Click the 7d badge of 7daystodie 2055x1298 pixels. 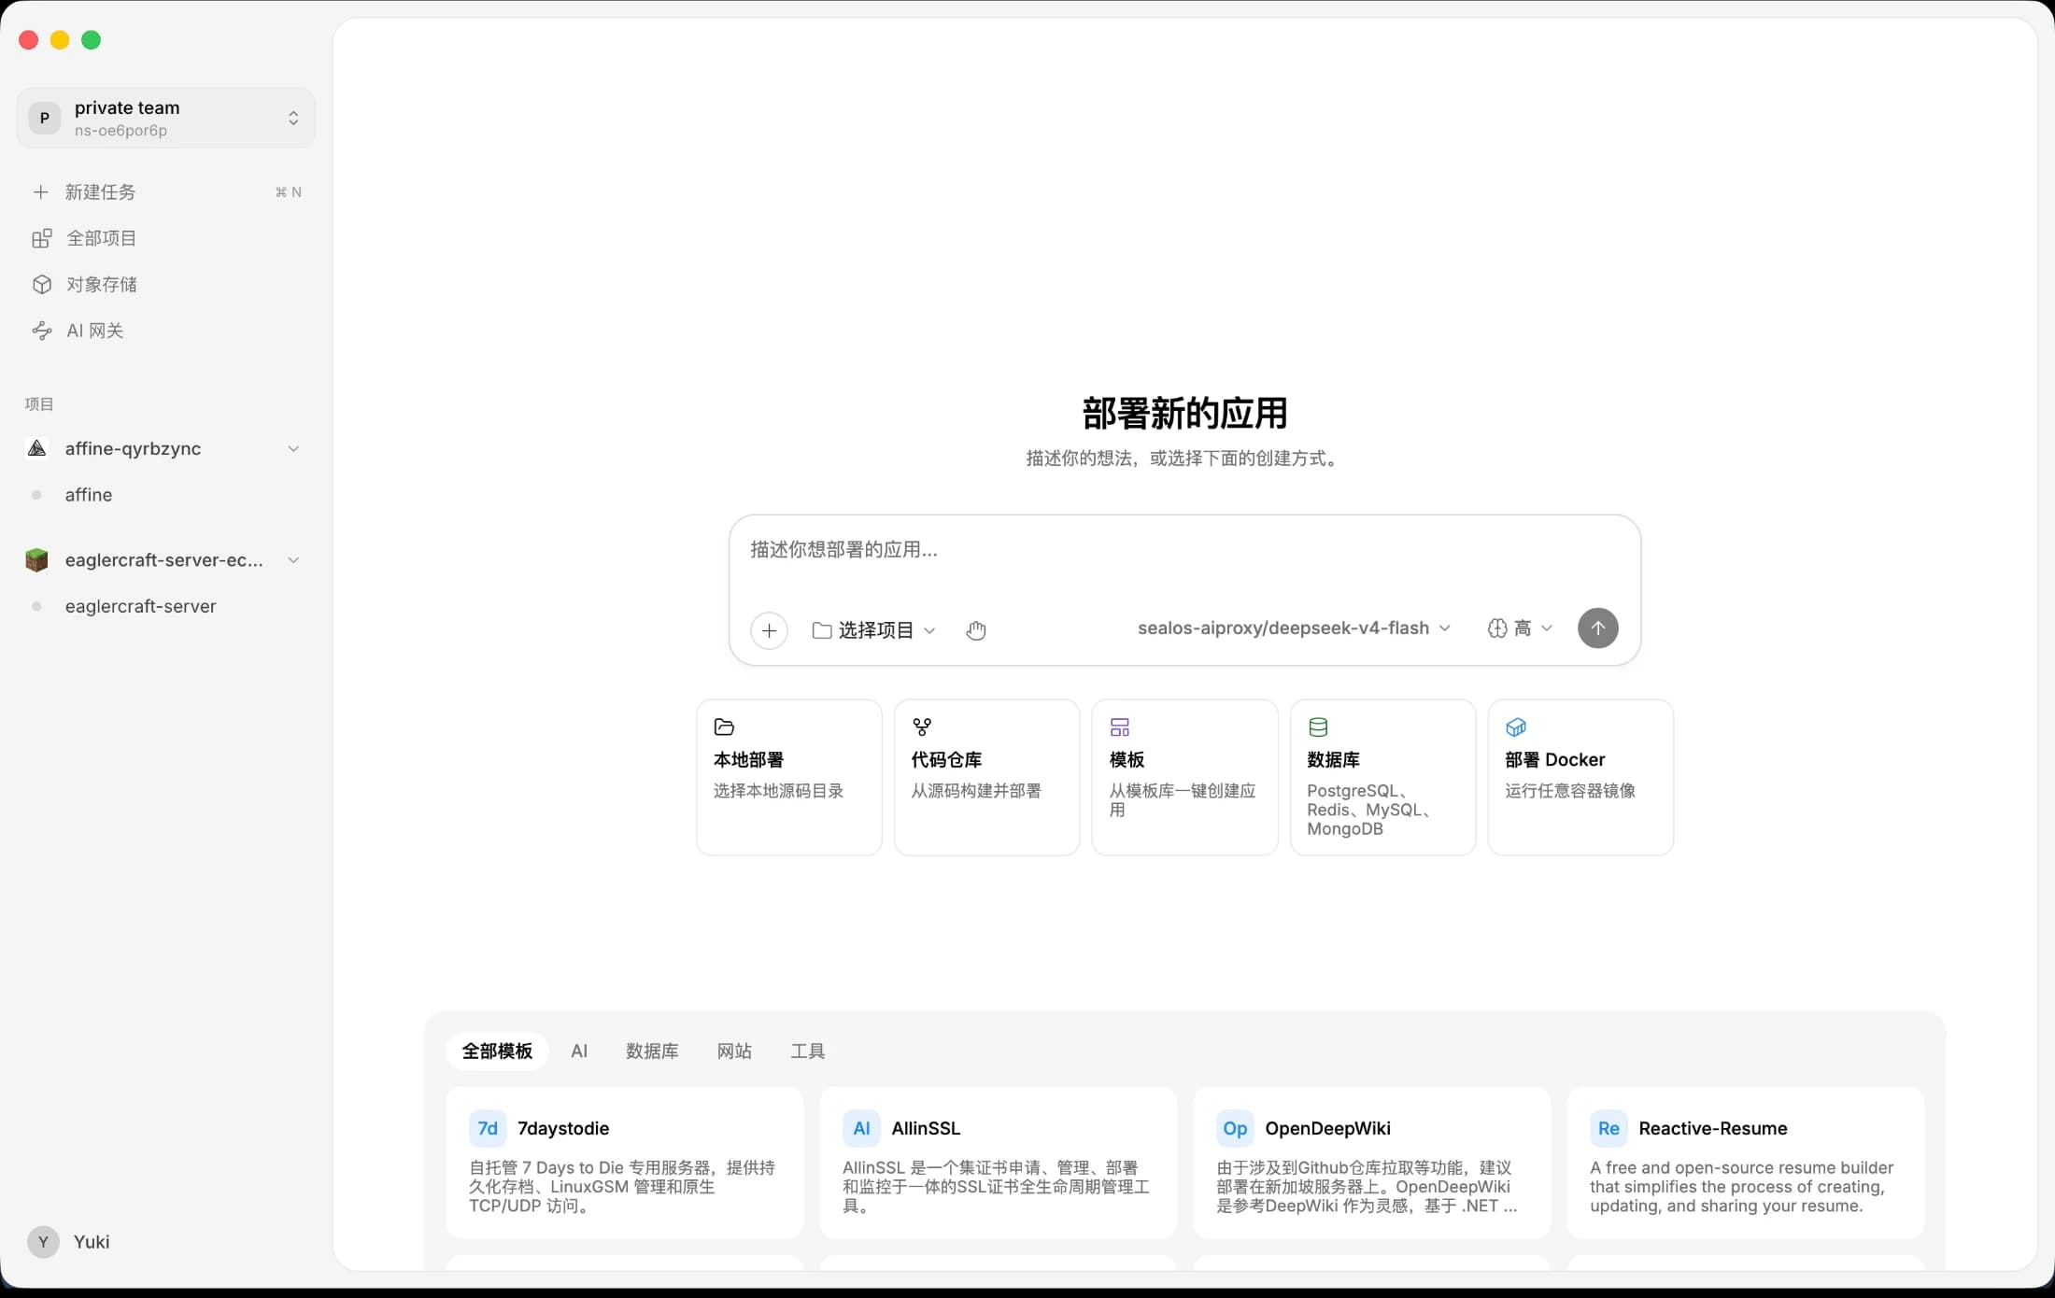pyautogui.click(x=488, y=1129)
